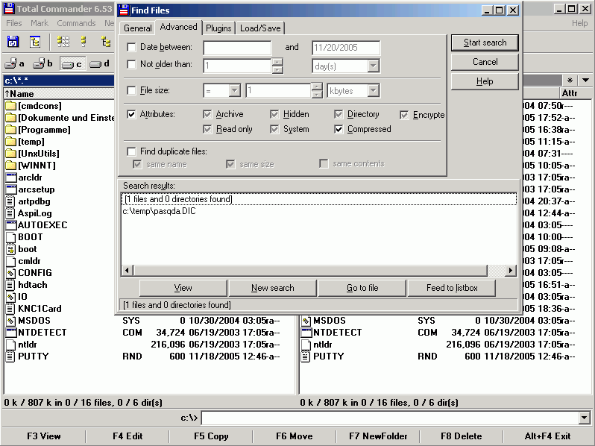The height and width of the screenshot is (446, 595).
Task: Click the directory tree toolbar icon
Action: 35,42
